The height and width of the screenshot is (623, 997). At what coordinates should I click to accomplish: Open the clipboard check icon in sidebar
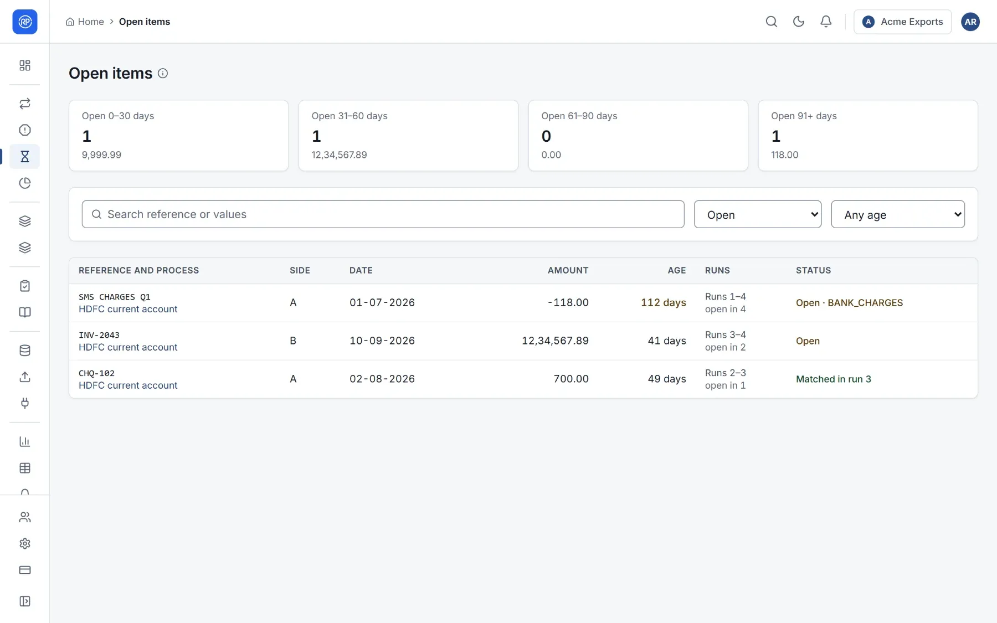click(x=25, y=286)
